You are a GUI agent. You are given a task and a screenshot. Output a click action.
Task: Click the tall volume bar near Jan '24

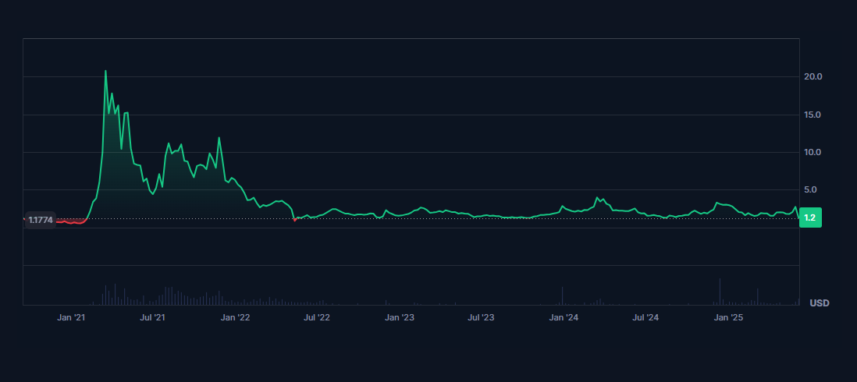(x=562, y=295)
